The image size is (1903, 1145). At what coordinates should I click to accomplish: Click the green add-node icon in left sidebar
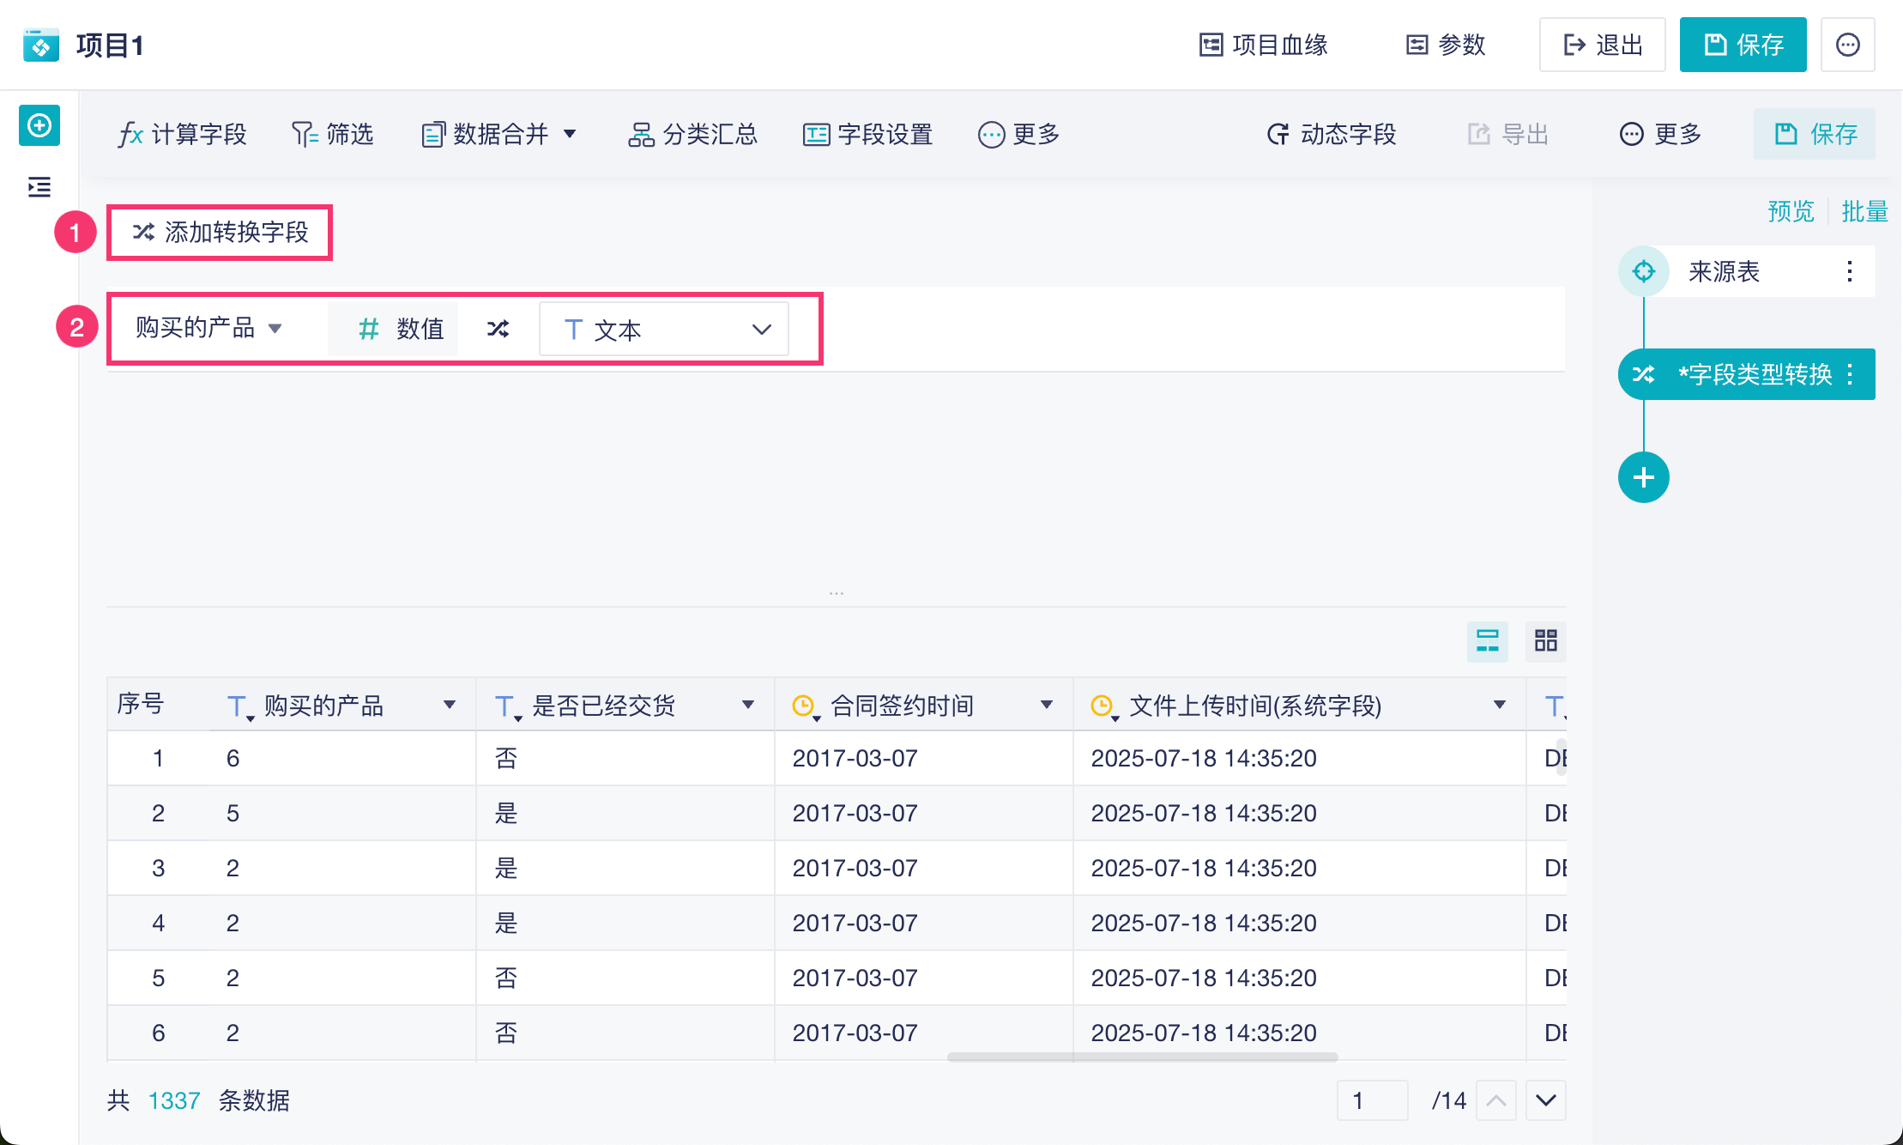(x=39, y=126)
